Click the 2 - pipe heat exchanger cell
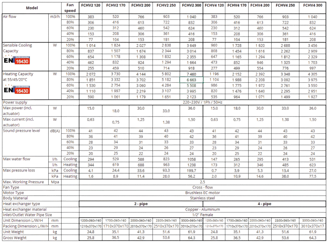This screenshot has width=328, height=243. (141, 204)
